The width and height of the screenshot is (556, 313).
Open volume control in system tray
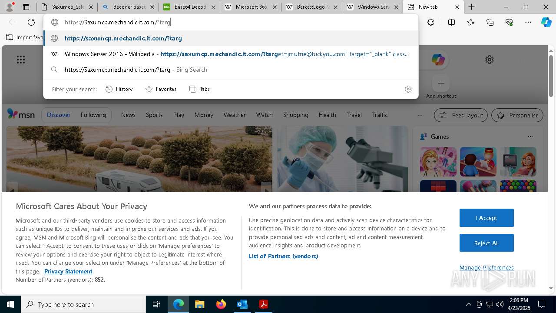click(500, 304)
